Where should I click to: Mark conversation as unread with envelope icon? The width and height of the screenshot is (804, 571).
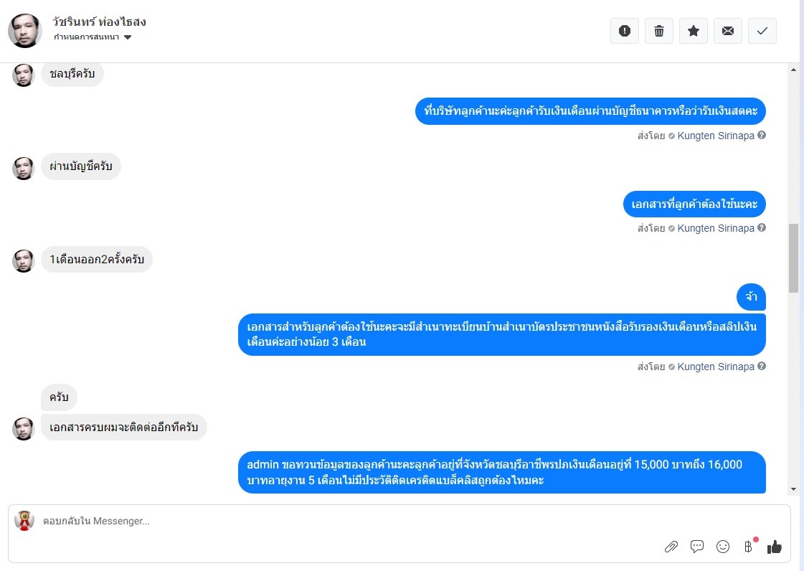727,31
